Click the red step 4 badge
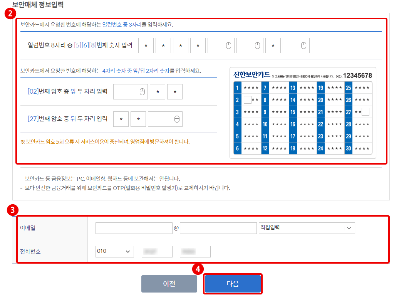The height and width of the screenshot is (296, 399). pyautogui.click(x=198, y=269)
